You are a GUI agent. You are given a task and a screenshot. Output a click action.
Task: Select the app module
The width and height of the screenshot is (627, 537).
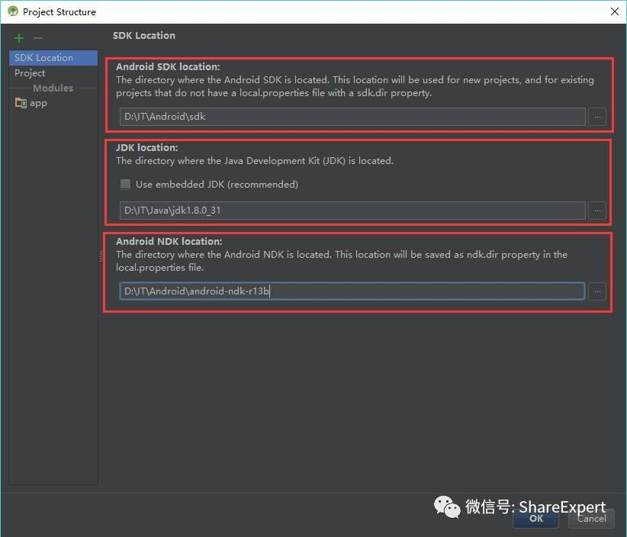[53, 103]
